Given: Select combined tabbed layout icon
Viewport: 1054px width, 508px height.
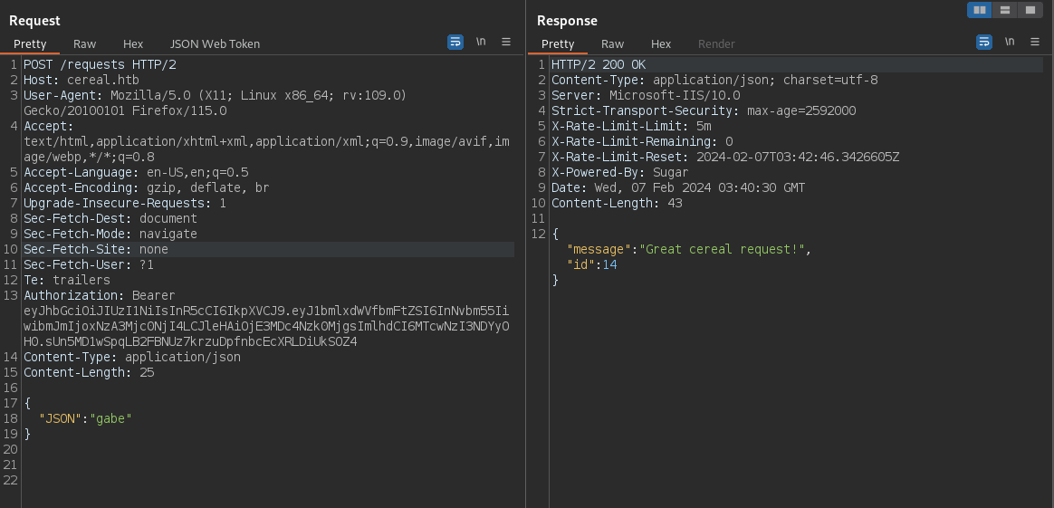Looking at the screenshot, I should tap(1030, 10).
